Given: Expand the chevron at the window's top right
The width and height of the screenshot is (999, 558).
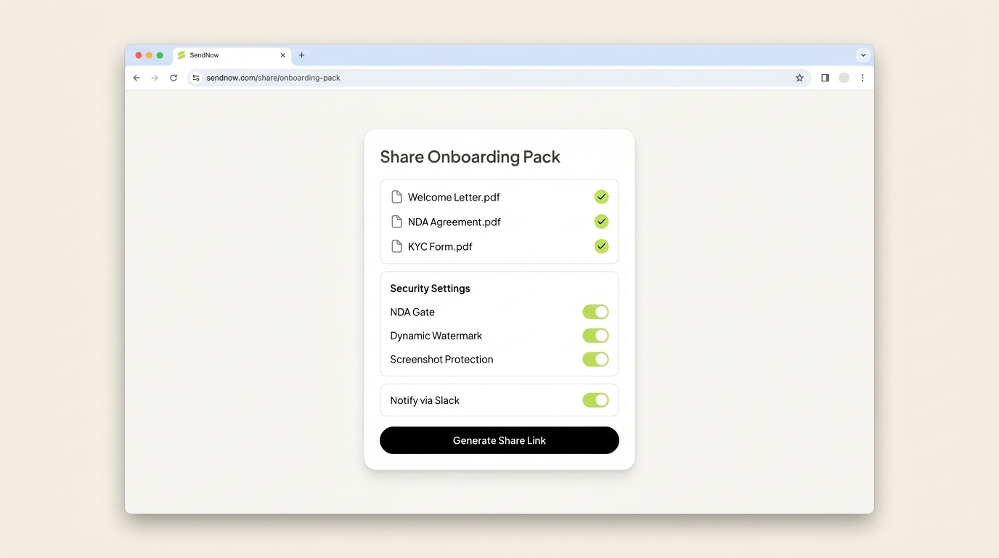Looking at the screenshot, I should [863, 54].
